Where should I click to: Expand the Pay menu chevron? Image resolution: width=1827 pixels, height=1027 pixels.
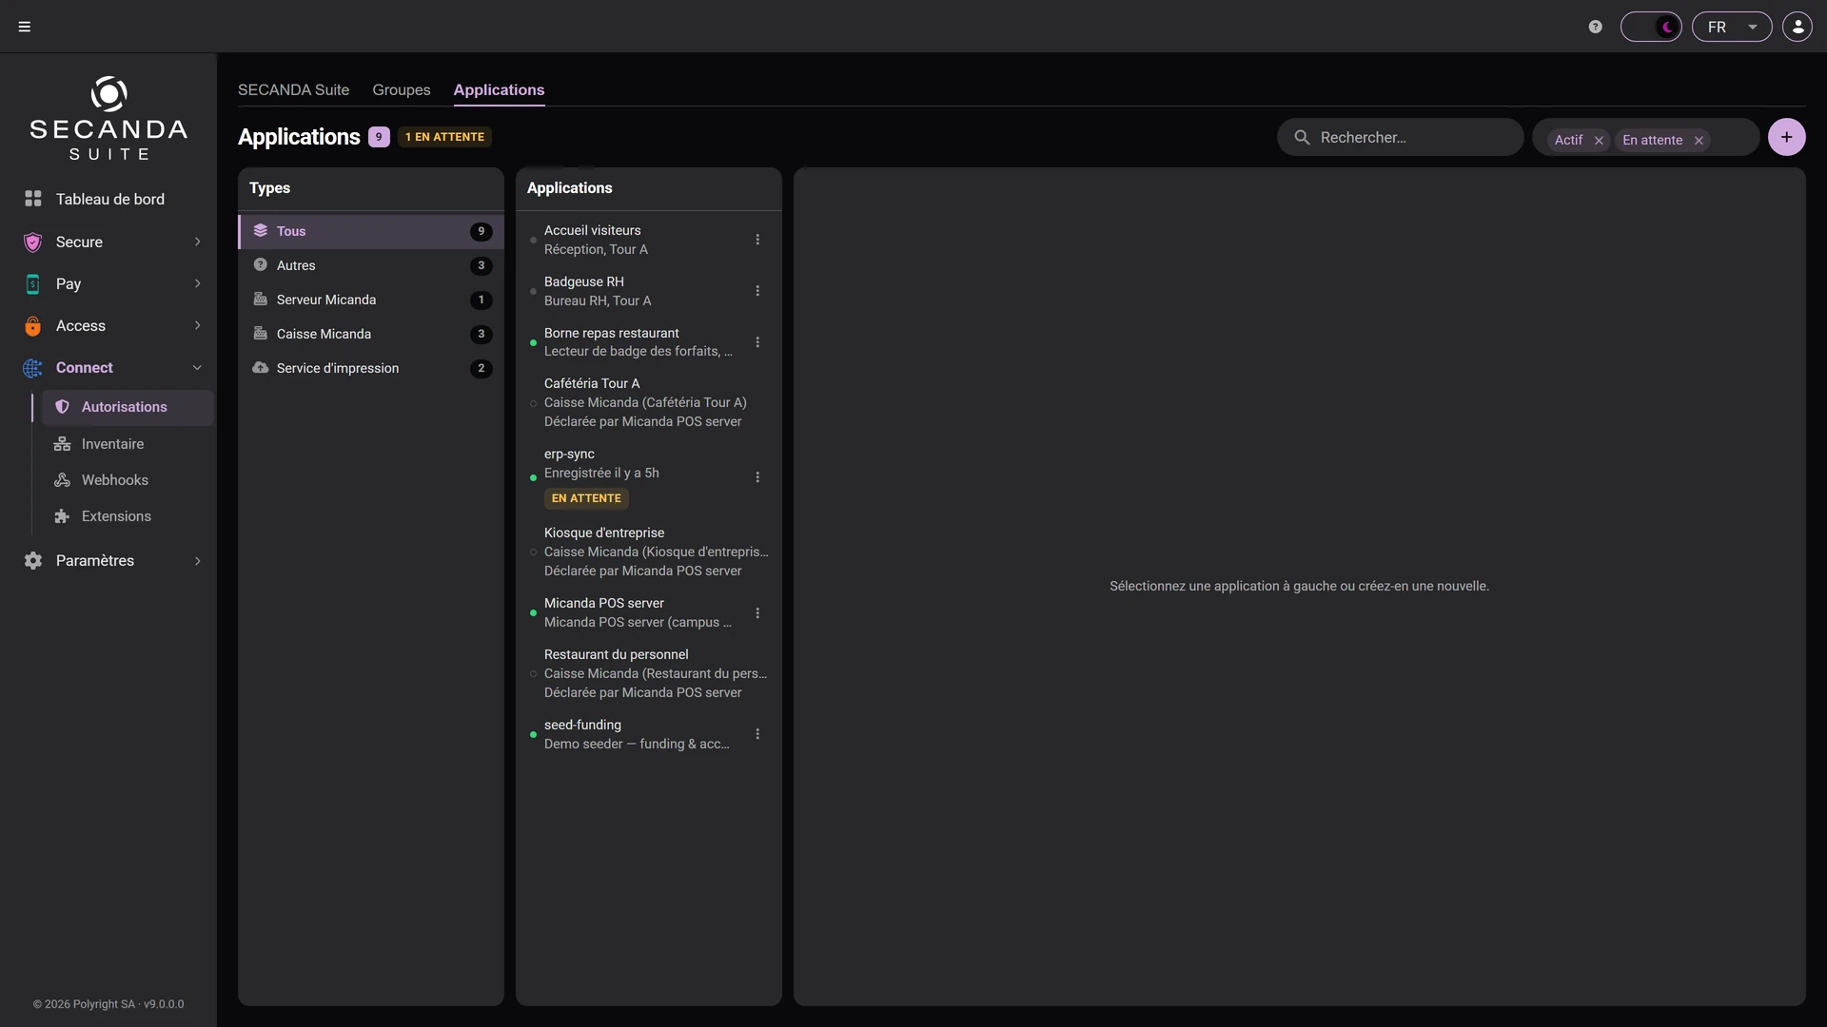[x=197, y=283]
